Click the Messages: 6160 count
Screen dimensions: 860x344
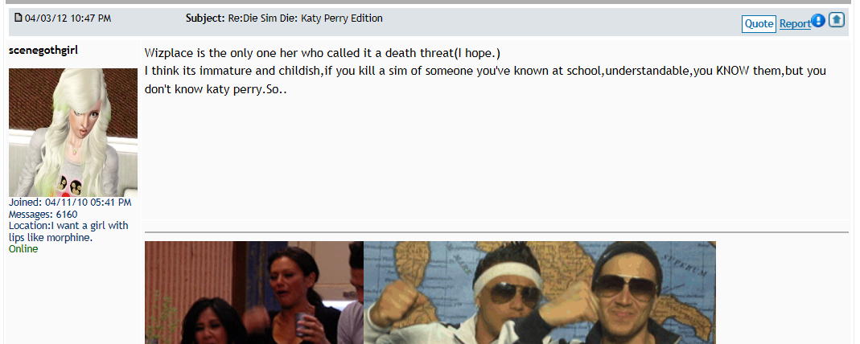point(43,214)
